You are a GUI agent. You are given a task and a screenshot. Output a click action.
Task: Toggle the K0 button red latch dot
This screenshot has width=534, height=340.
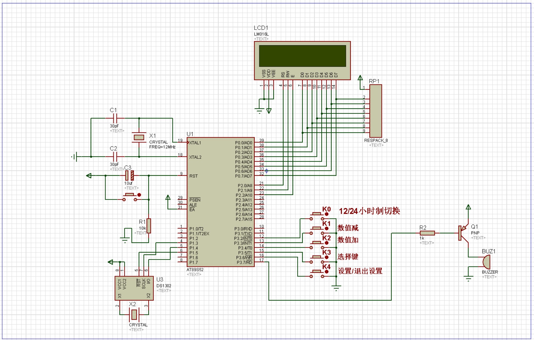[327, 214]
